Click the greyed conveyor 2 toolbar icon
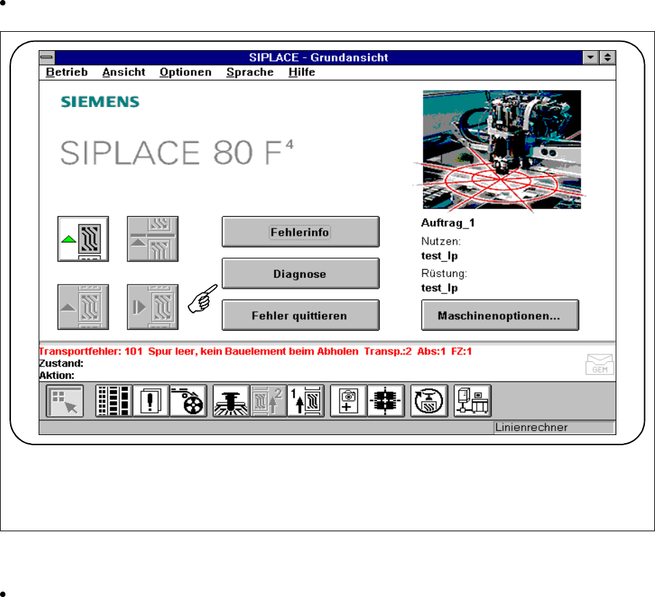This screenshot has height=597, width=655. point(269,401)
